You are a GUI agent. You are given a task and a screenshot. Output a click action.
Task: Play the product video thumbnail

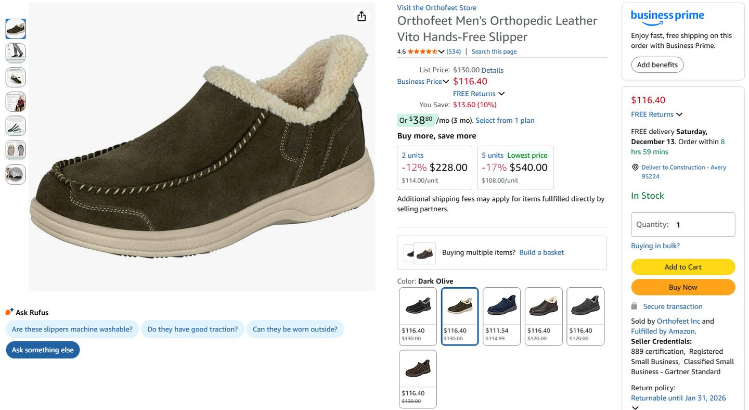(x=16, y=174)
